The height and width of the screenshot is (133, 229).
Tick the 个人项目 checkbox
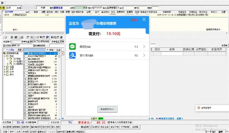coord(4,50)
